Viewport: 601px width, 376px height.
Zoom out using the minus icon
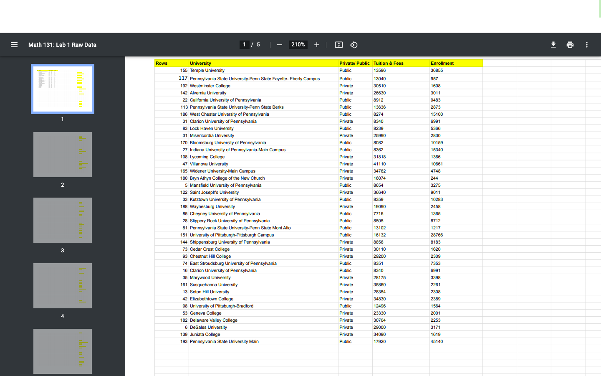279,44
